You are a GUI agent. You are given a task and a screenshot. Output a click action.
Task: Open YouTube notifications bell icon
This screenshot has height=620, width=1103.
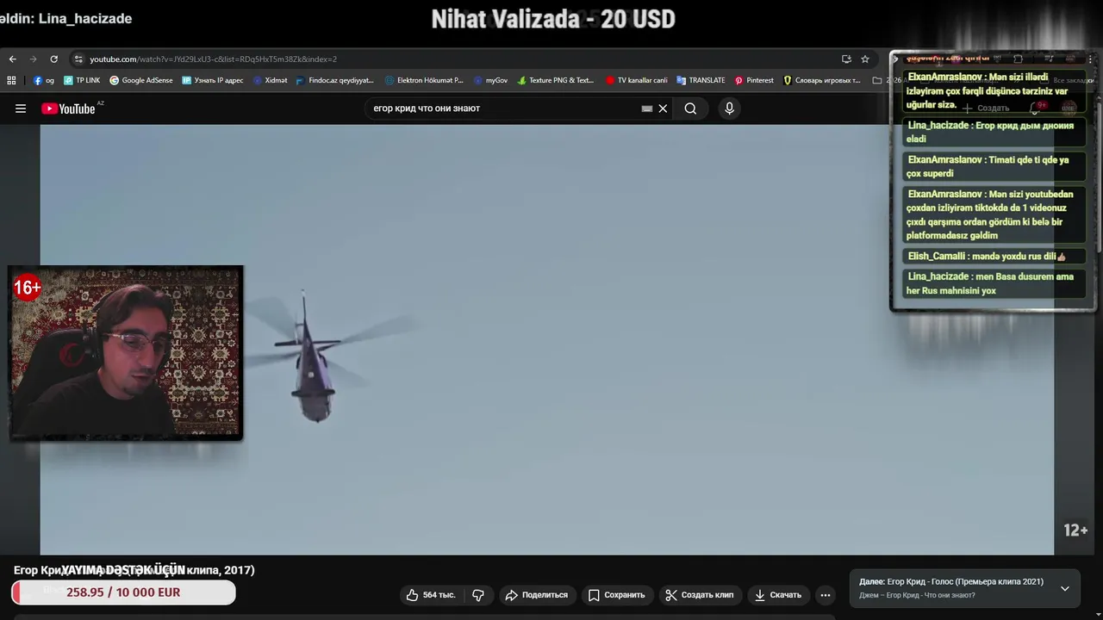tap(1037, 108)
